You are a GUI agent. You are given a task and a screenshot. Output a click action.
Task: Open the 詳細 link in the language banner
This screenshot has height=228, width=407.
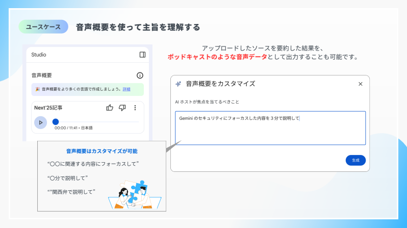pyautogui.click(x=126, y=89)
